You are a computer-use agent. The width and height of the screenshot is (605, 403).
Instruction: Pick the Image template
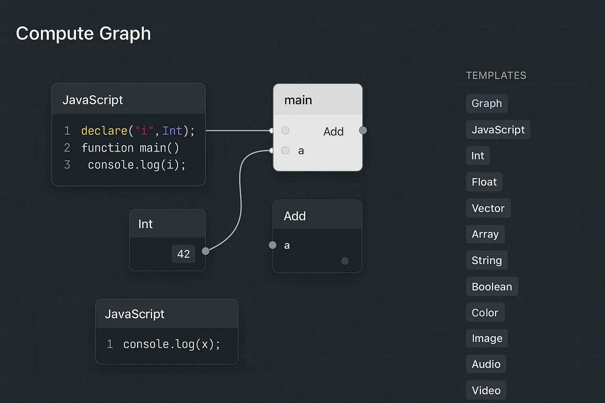487,338
